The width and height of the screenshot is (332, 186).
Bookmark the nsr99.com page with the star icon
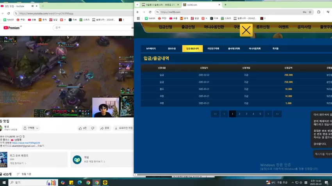[310, 12]
